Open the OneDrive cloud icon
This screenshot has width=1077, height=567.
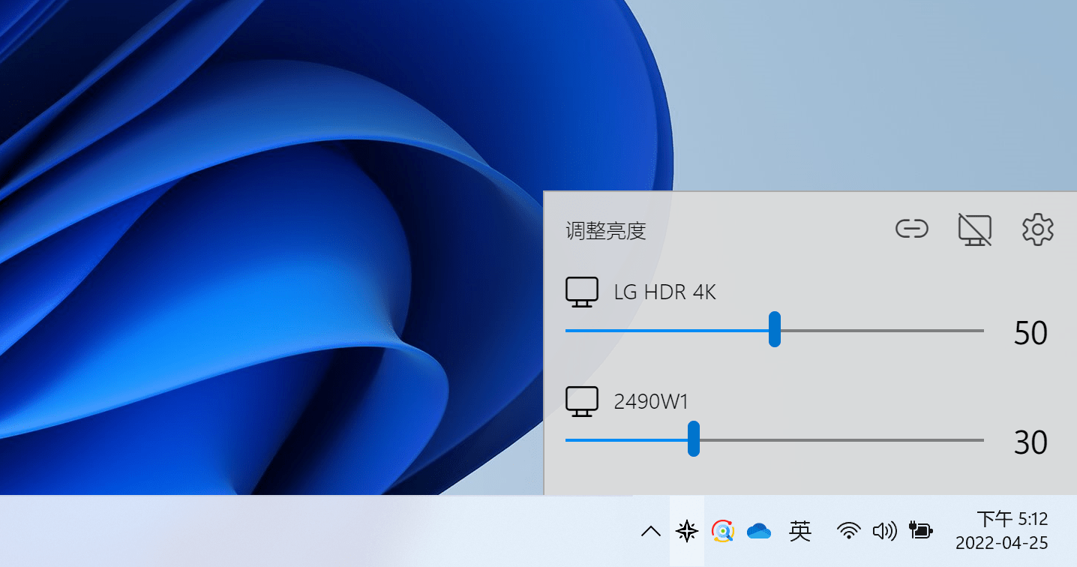759,532
